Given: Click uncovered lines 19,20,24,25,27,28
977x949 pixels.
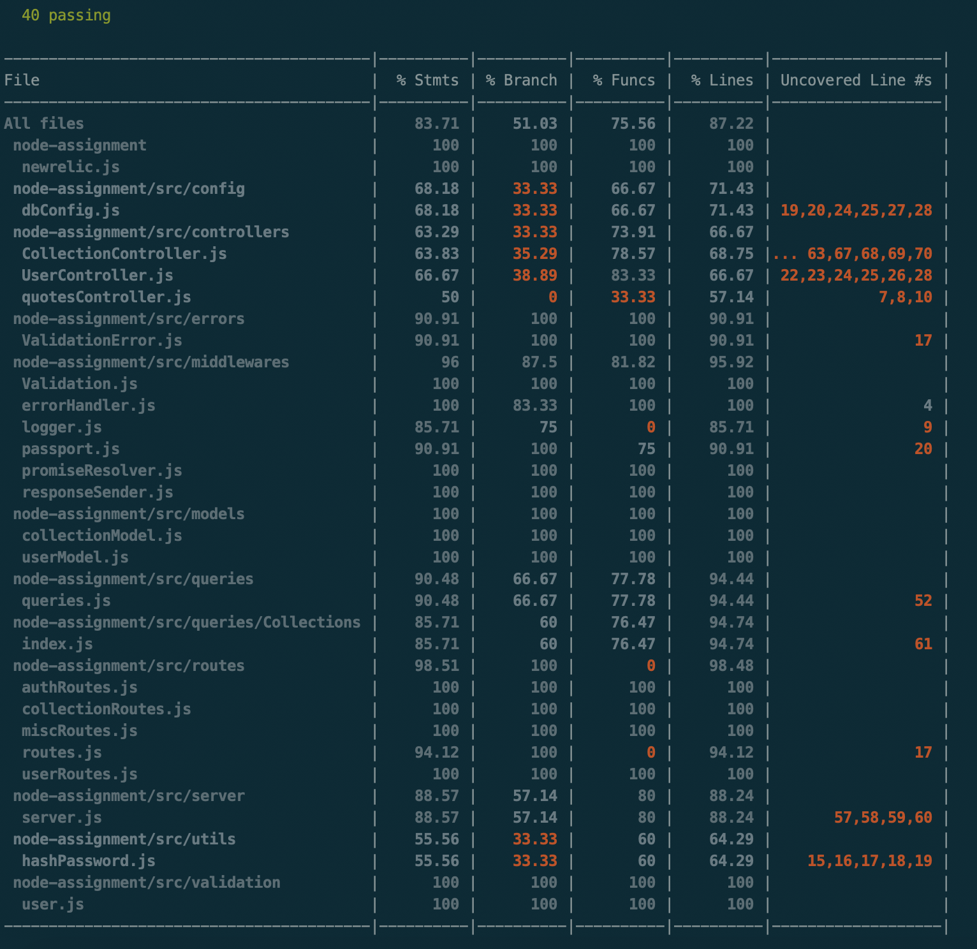Looking at the screenshot, I should point(856,210).
